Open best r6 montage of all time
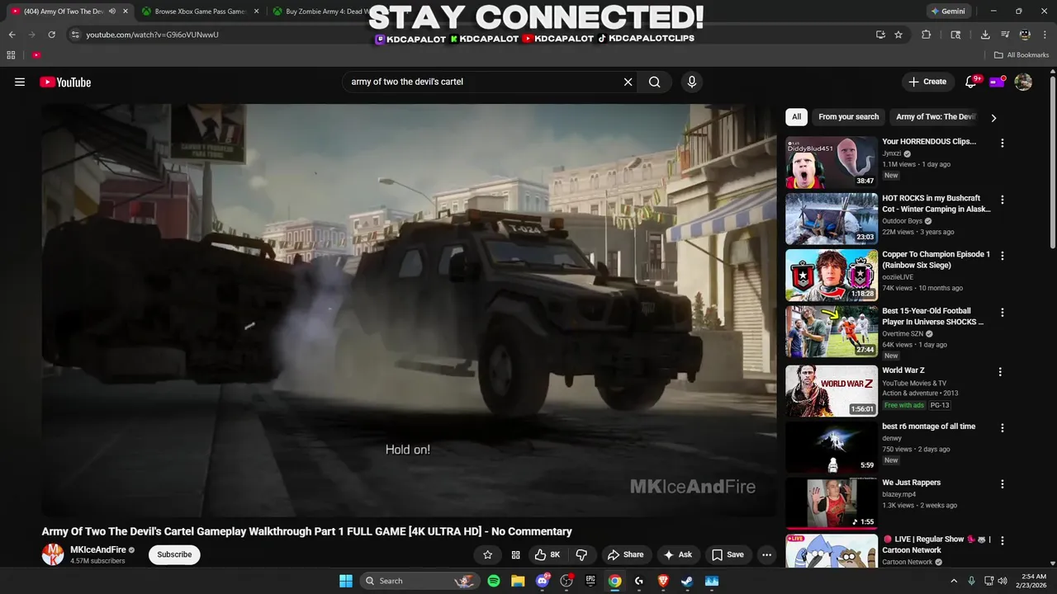 click(x=929, y=427)
